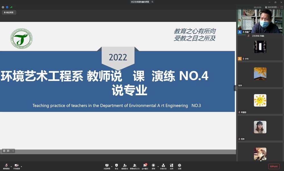Open 管理成员(22) participants panel
This screenshot has height=171, width=284.
[x=135, y=166]
